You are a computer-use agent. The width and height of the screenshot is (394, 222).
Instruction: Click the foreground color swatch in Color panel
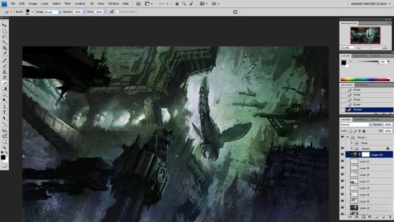(343, 63)
